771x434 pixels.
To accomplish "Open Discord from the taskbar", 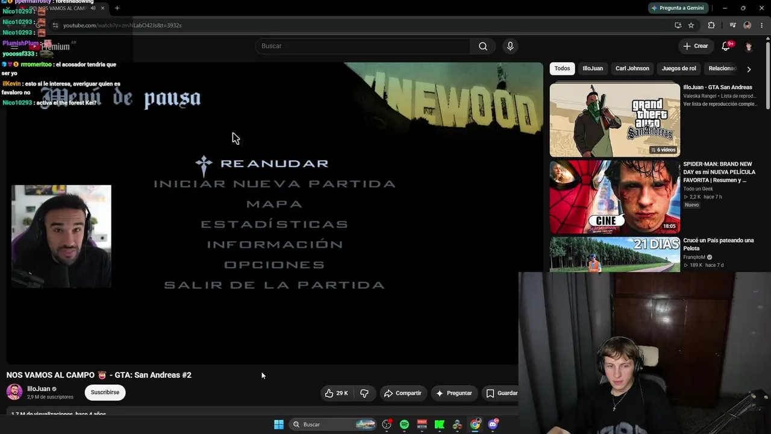I will [493, 424].
